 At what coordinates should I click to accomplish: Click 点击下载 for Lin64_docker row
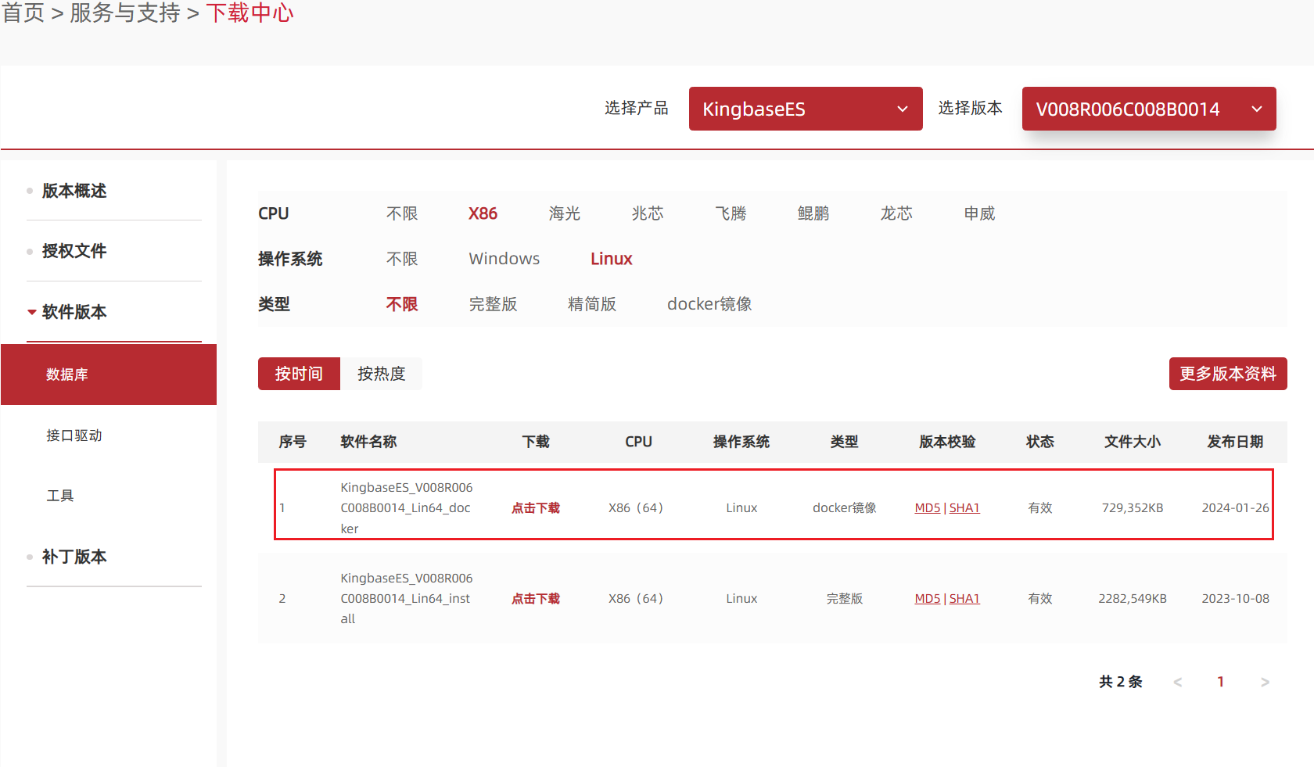pos(536,508)
